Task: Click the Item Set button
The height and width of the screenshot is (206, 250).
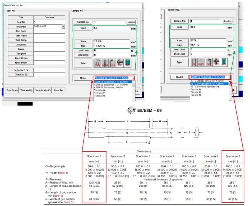Action: 58,90
